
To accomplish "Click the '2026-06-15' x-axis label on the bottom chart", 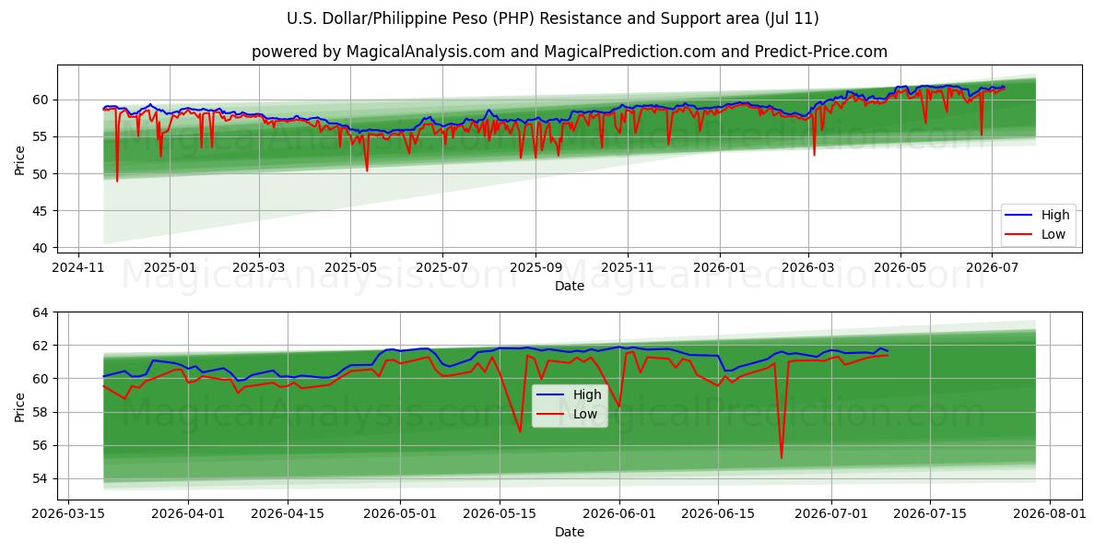I will (x=718, y=516).
